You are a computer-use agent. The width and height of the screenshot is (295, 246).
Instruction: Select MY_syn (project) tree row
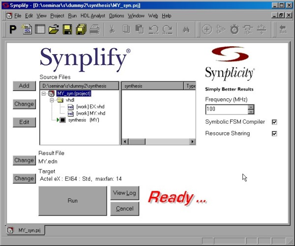[x=74, y=93]
